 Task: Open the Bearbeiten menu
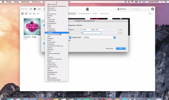[25, 2]
